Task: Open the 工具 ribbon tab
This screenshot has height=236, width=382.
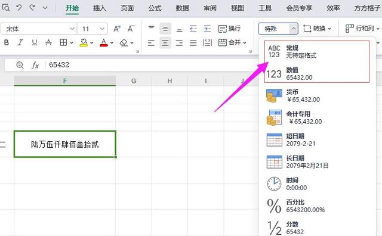Action: click(x=265, y=8)
